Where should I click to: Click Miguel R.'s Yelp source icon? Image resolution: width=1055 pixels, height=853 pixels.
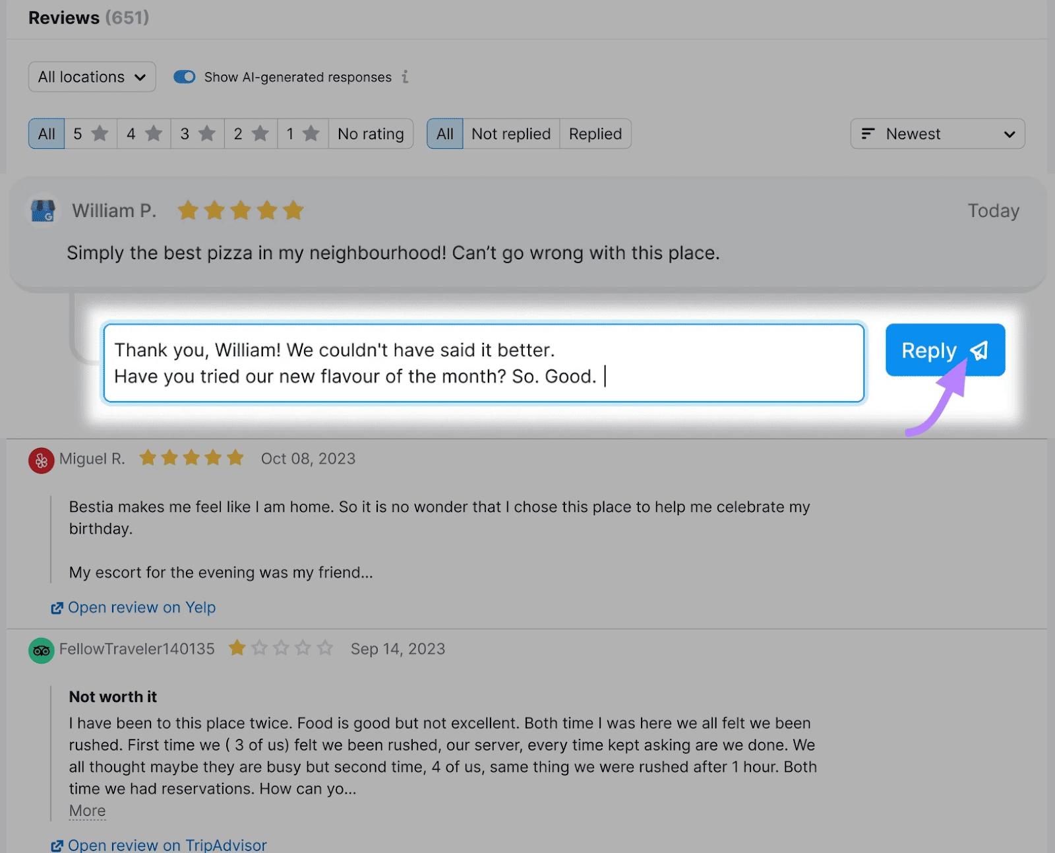tap(42, 460)
